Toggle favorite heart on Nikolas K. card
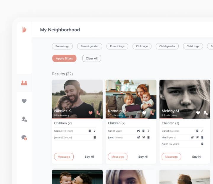Screen dimensions: 213x184 coord(91,113)
